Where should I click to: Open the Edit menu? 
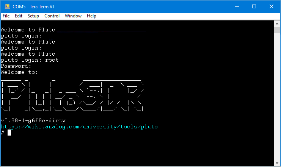(x=19, y=16)
